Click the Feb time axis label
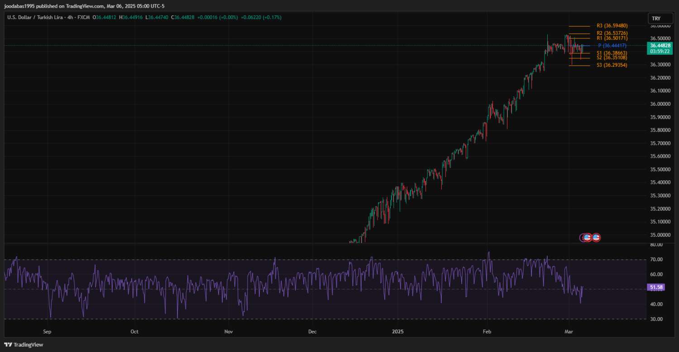This screenshot has width=679, height=352. coord(487,332)
